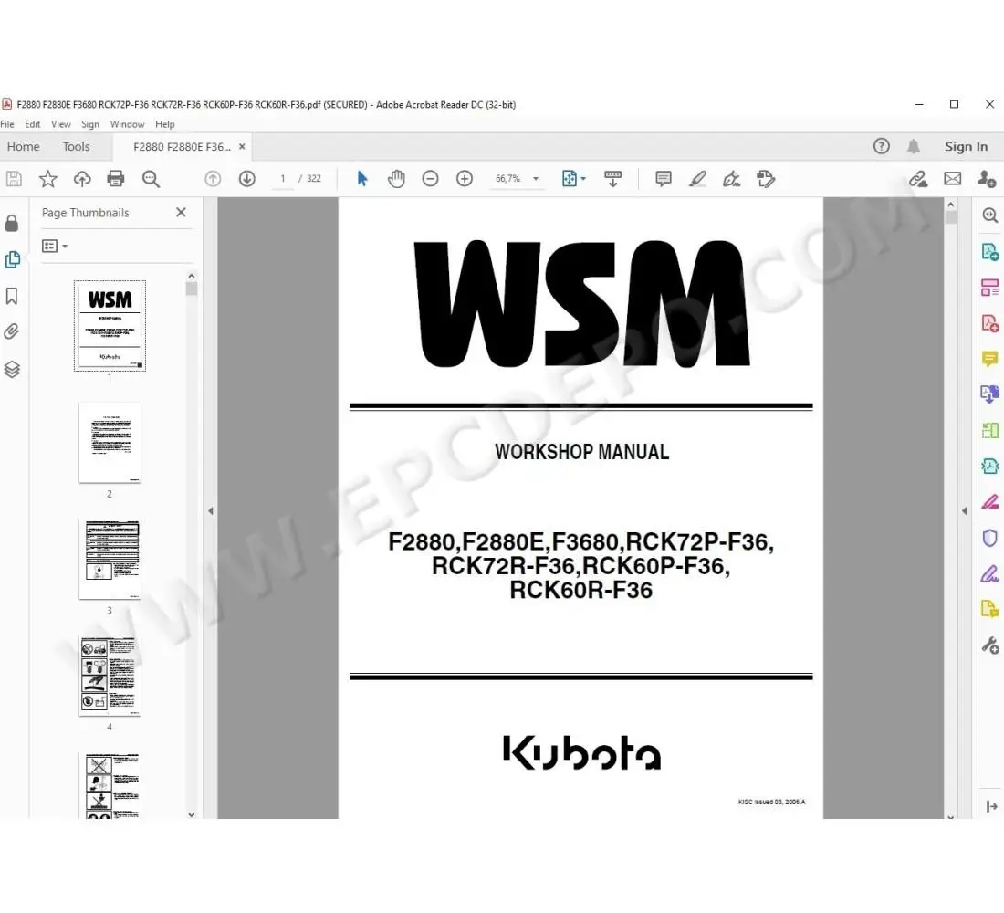Click the thumbnails panel scroll down arrow

click(x=192, y=814)
